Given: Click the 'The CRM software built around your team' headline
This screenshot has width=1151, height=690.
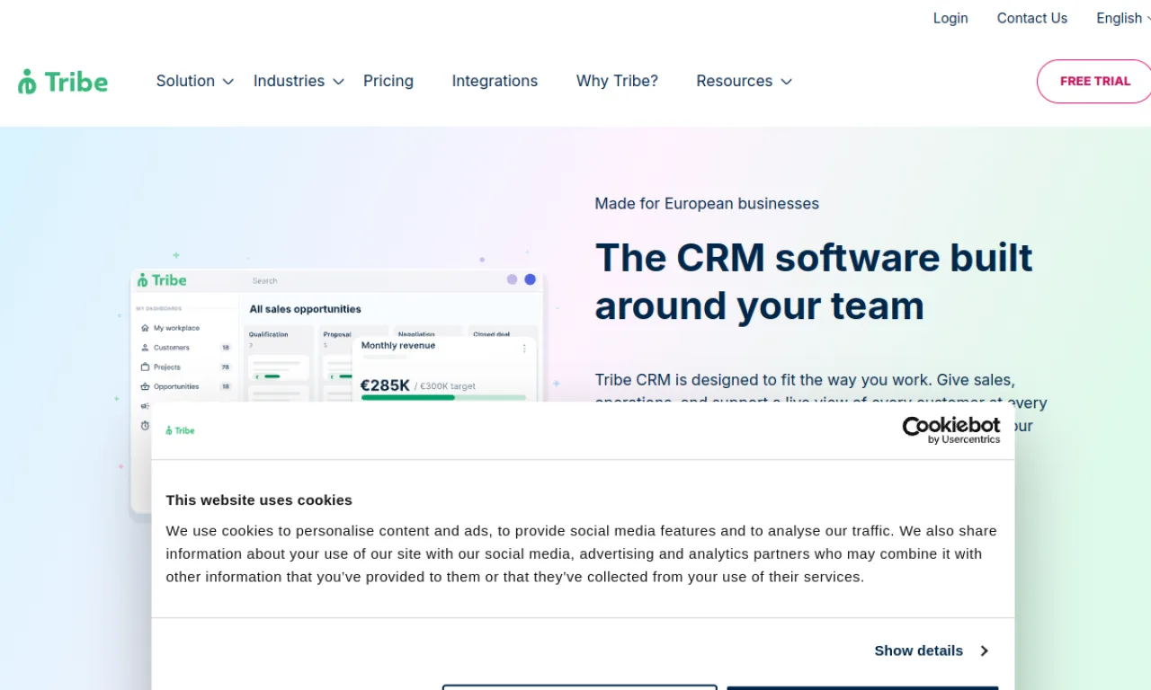Looking at the screenshot, I should (814, 281).
